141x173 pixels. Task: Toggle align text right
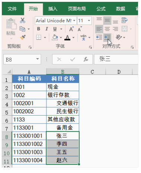pos(115,29)
